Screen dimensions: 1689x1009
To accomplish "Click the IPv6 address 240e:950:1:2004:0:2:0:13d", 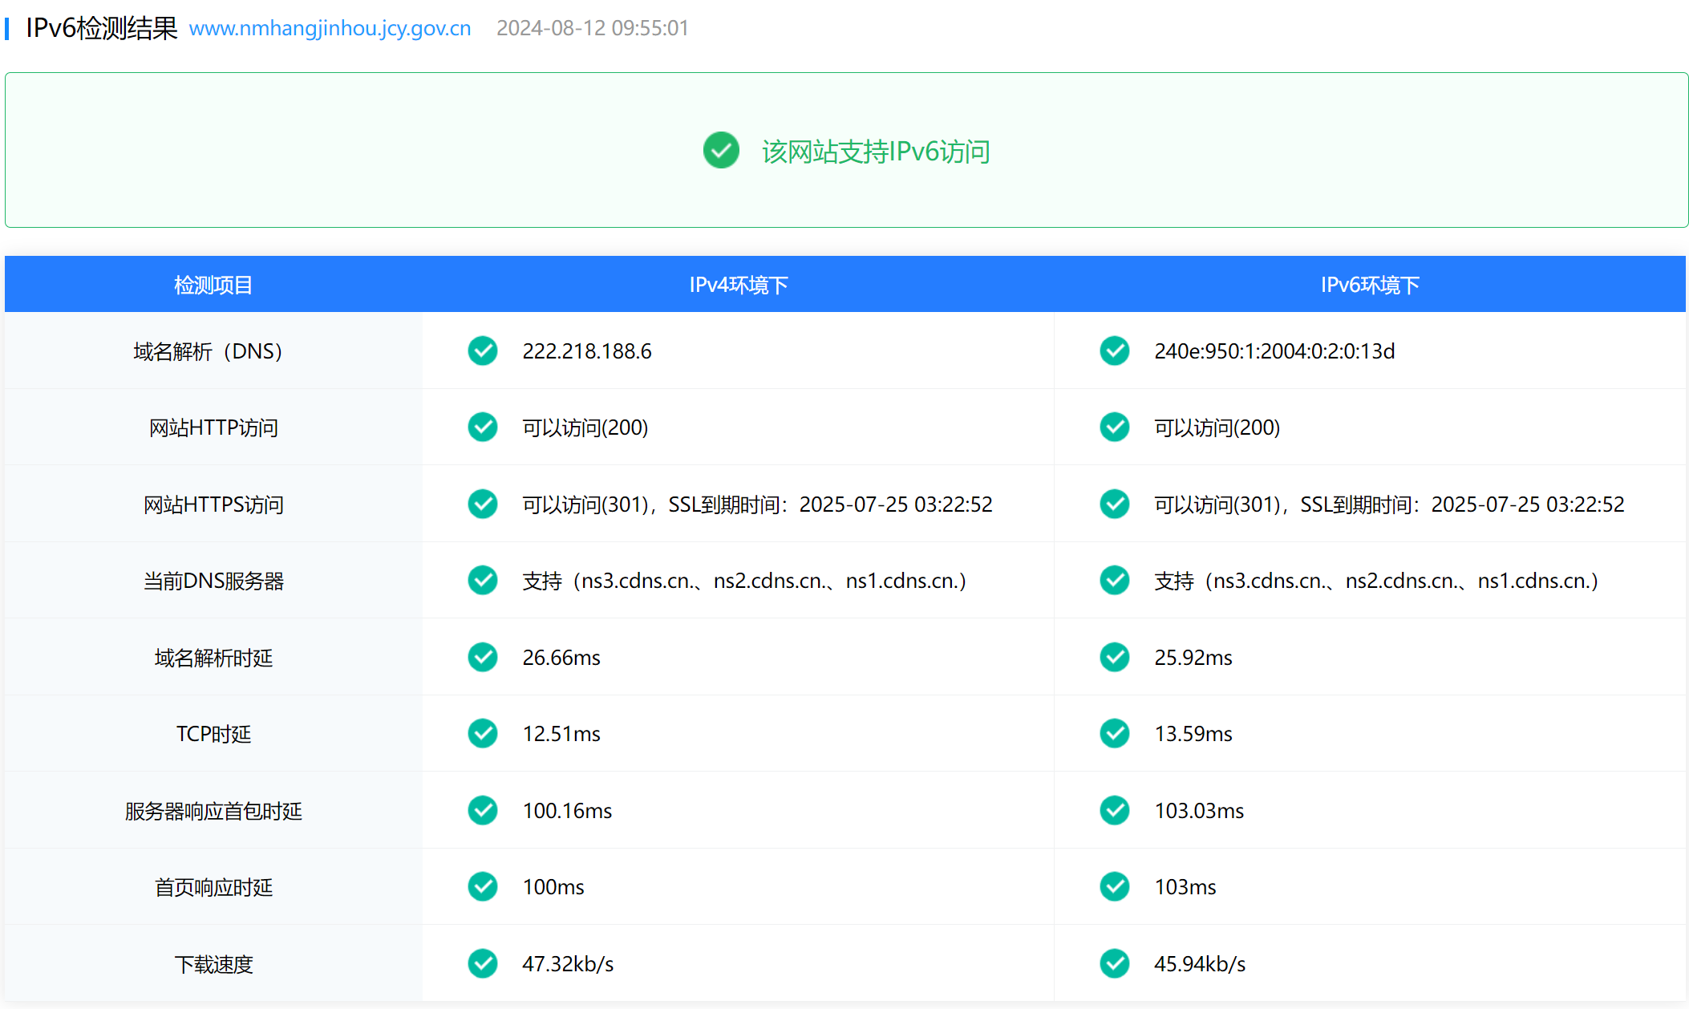I will (1274, 351).
